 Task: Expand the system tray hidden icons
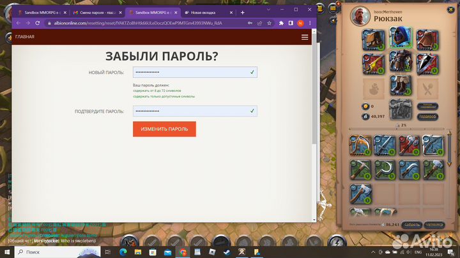(x=373, y=252)
